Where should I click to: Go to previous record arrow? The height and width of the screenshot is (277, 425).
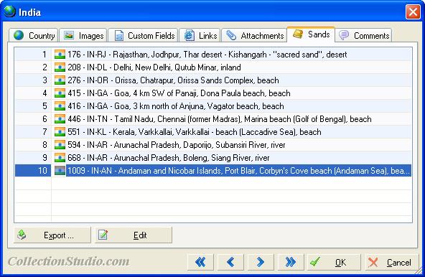[230, 262]
